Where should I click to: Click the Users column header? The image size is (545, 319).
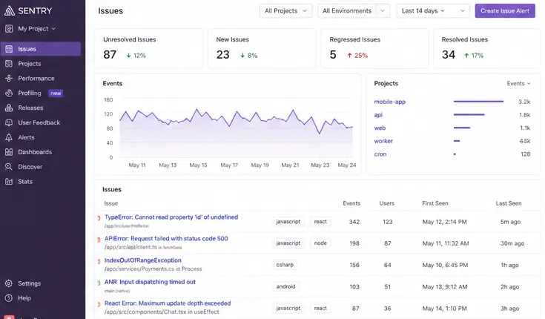(387, 203)
